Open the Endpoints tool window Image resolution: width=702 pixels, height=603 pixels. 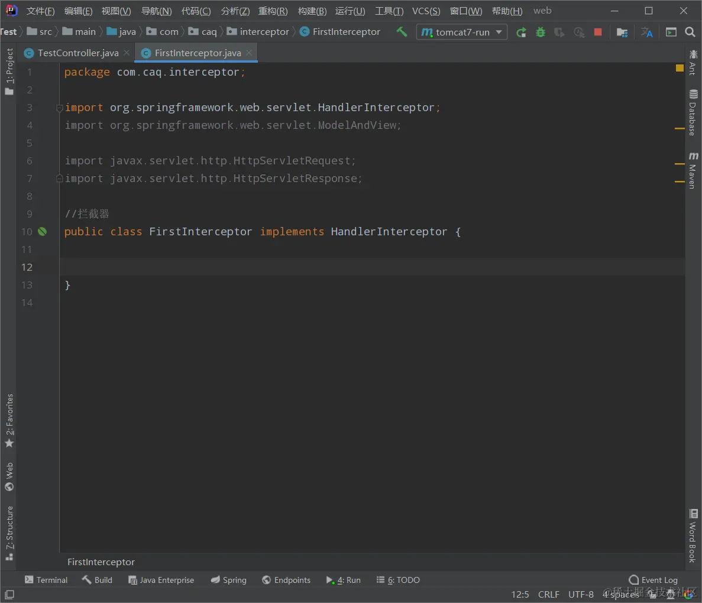click(286, 580)
